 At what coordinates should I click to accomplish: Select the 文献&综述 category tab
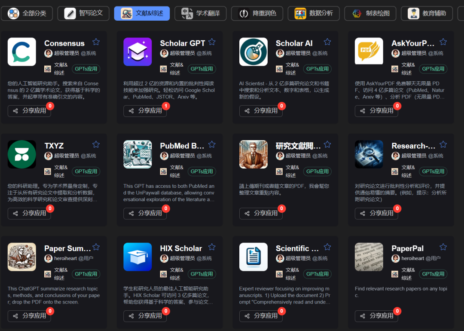tap(142, 13)
